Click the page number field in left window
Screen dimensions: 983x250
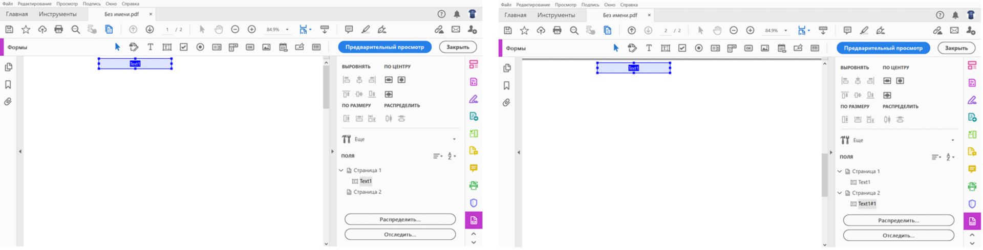pyautogui.click(x=167, y=30)
